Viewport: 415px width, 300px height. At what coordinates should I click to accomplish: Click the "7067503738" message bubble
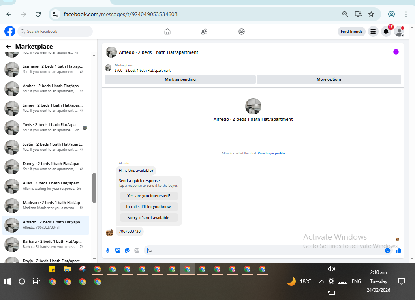(130, 231)
